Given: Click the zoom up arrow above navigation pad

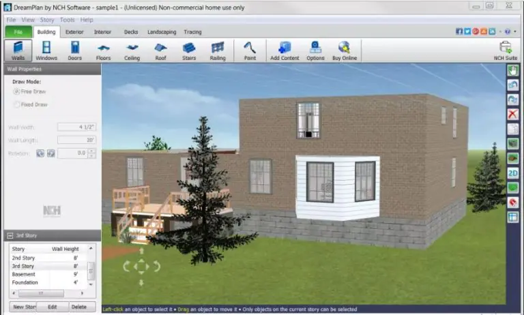Looking at the screenshot, I should [x=141, y=250].
